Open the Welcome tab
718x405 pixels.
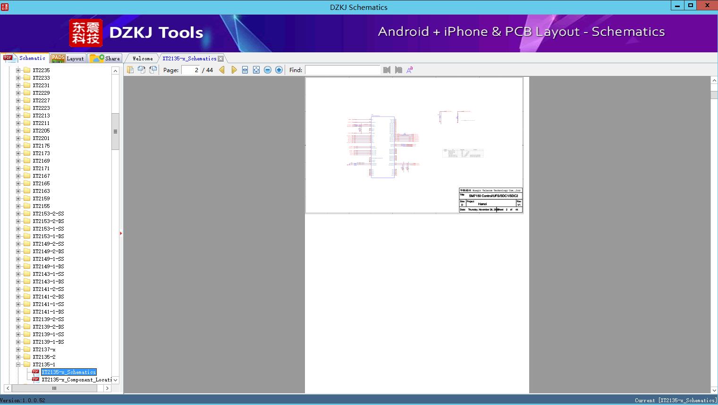pos(143,58)
